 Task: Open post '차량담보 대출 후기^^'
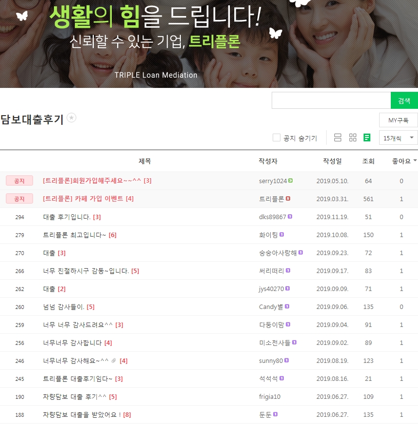pyautogui.click(x=74, y=396)
